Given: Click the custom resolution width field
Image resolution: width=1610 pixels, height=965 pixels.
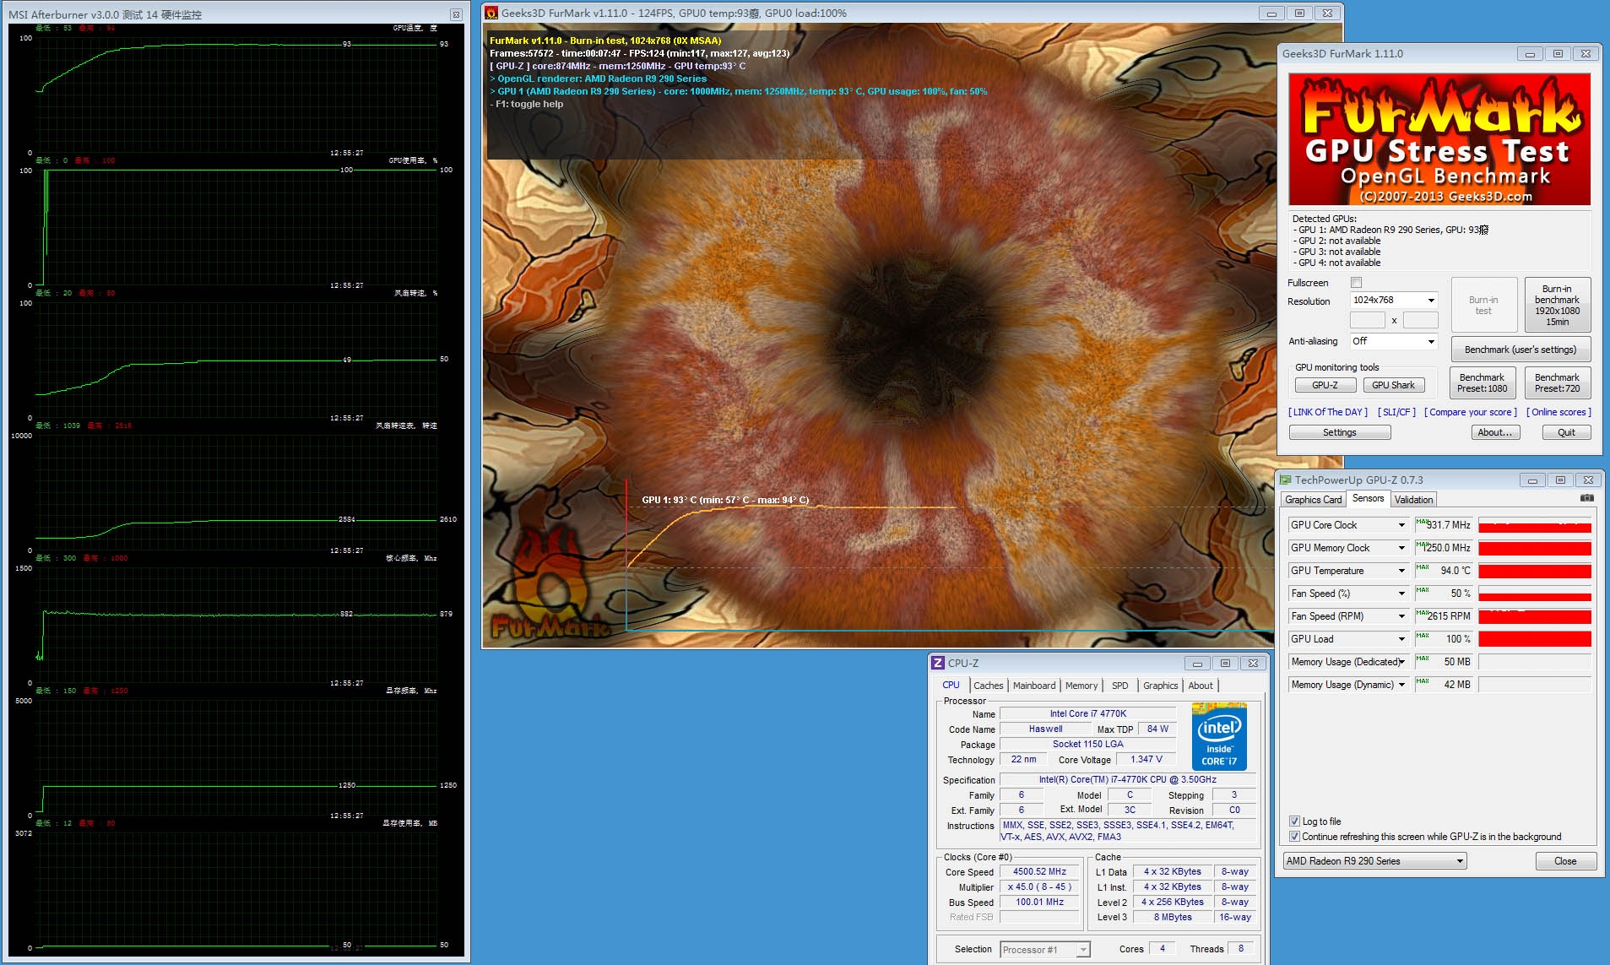Looking at the screenshot, I should click(1367, 320).
